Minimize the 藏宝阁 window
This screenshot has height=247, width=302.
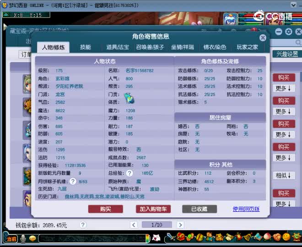tap(279, 32)
